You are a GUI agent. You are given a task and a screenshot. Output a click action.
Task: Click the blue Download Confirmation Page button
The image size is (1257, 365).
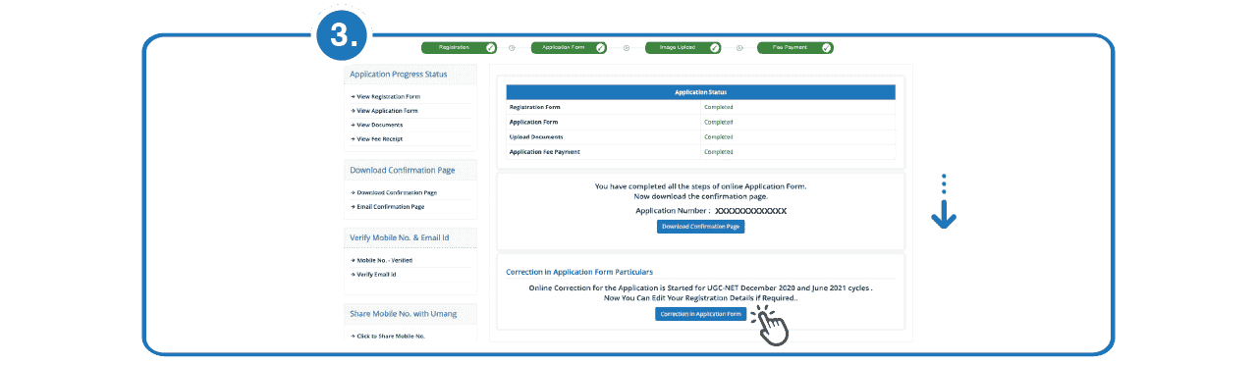pos(701,227)
